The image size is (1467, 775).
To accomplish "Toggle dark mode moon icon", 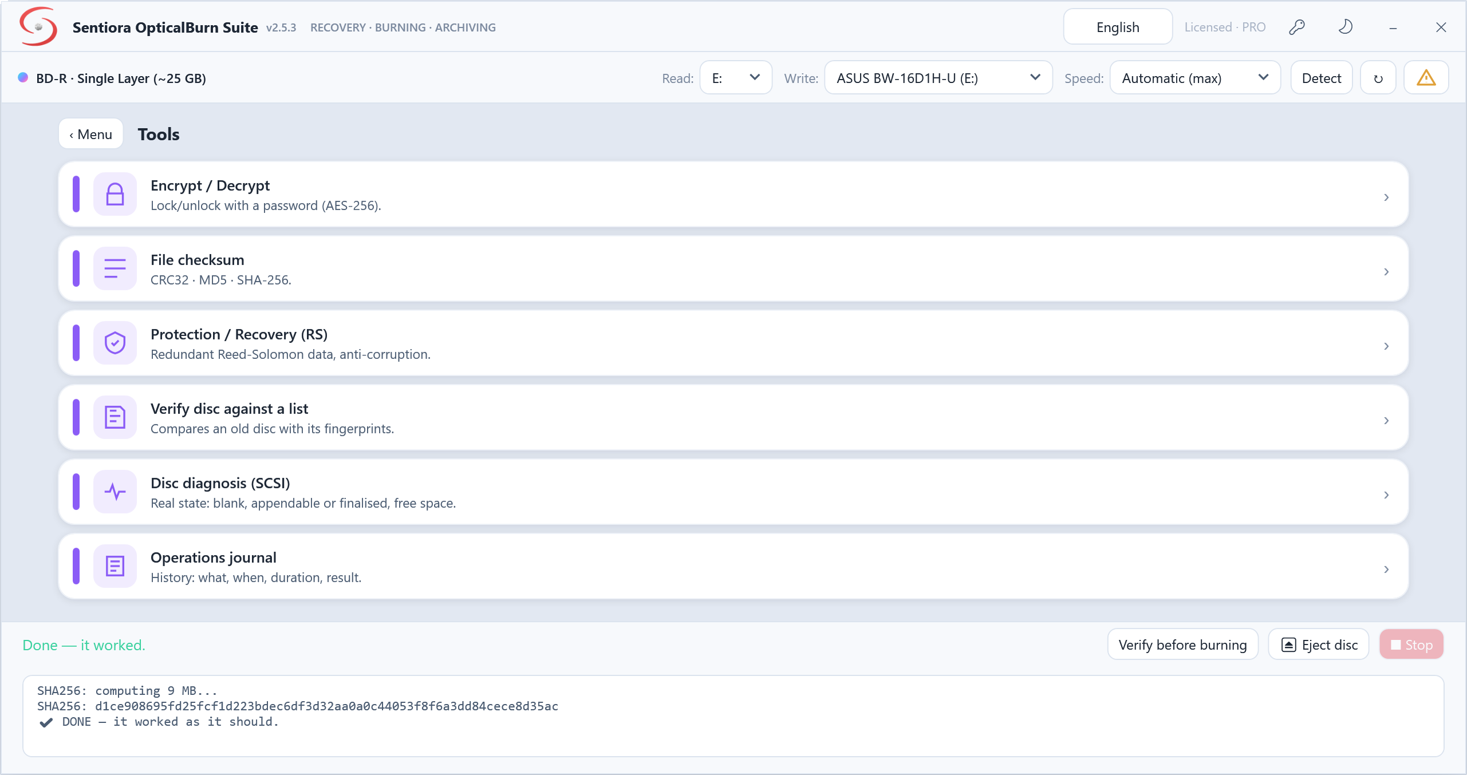I will tap(1345, 27).
